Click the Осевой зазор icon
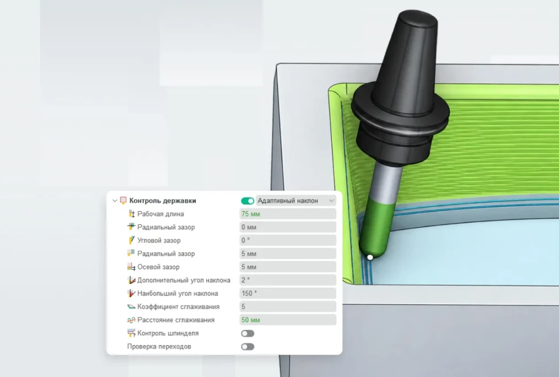Screen dimensions: 559x377 tap(131, 267)
